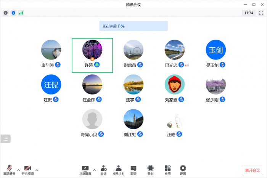267x178 pixels.
Task: Unmute microphone with 解除静音
Action: coord(10,170)
